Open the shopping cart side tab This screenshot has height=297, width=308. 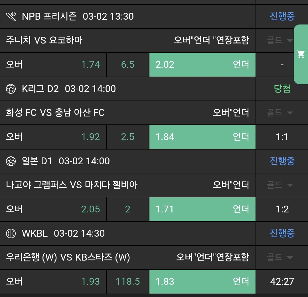pyautogui.click(x=301, y=54)
